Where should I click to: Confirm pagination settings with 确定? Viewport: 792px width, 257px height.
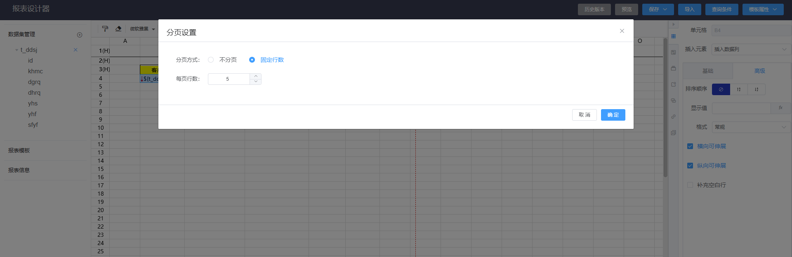click(613, 115)
